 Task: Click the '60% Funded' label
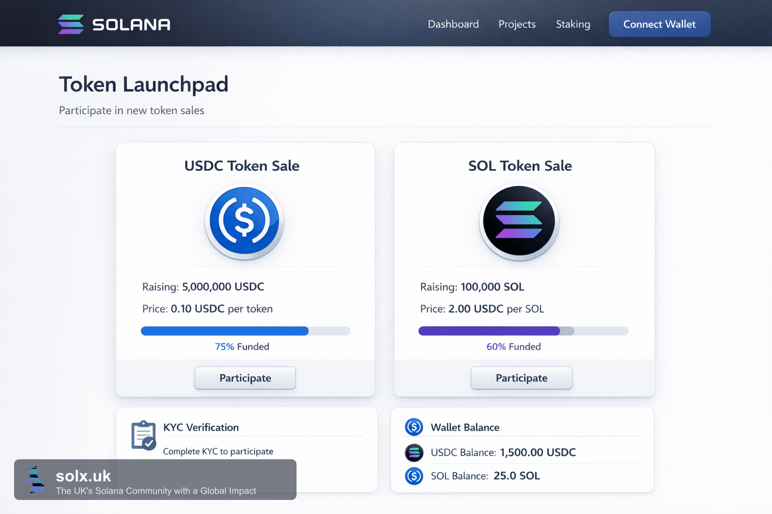pyautogui.click(x=514, y=347)
